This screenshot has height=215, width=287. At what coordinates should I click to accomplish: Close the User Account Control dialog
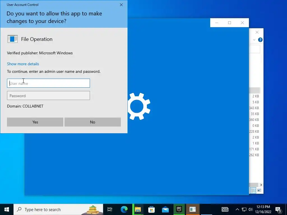pyautogui.click(x=121, y=5)
